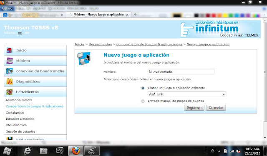The image size is (267, 156).
Task: Open 'Asistencia remota' in the sidebar
Action: click(19, 100)
